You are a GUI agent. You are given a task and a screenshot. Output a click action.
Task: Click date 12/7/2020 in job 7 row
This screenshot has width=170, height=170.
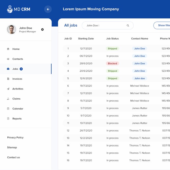click(86, 93)
